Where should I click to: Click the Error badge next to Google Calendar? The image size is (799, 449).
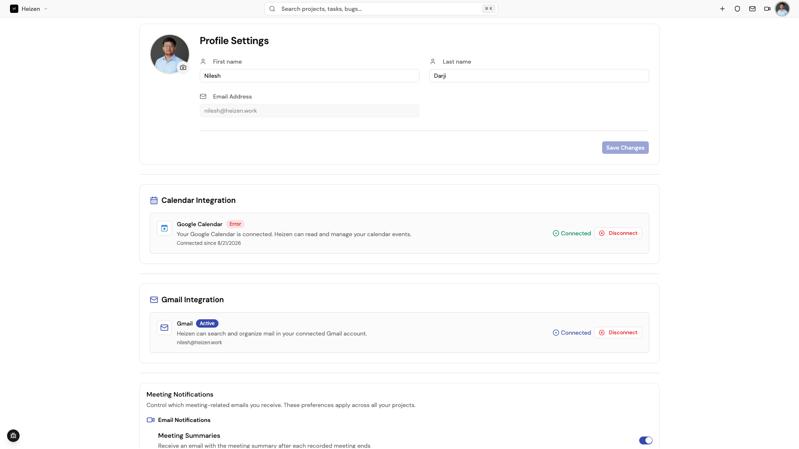tap(235, 224)
